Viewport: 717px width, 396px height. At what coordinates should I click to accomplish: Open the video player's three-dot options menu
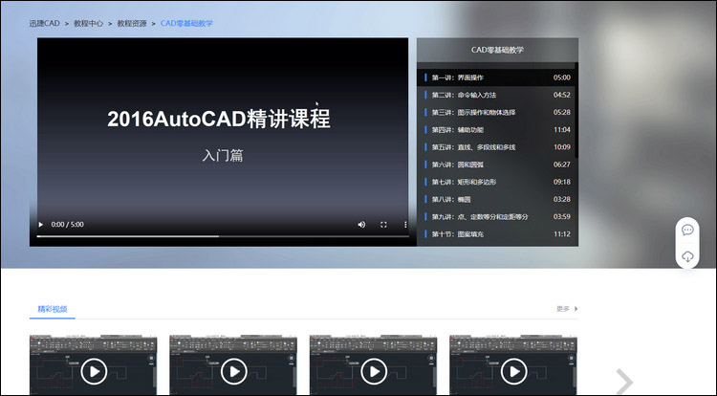(405, 225)
